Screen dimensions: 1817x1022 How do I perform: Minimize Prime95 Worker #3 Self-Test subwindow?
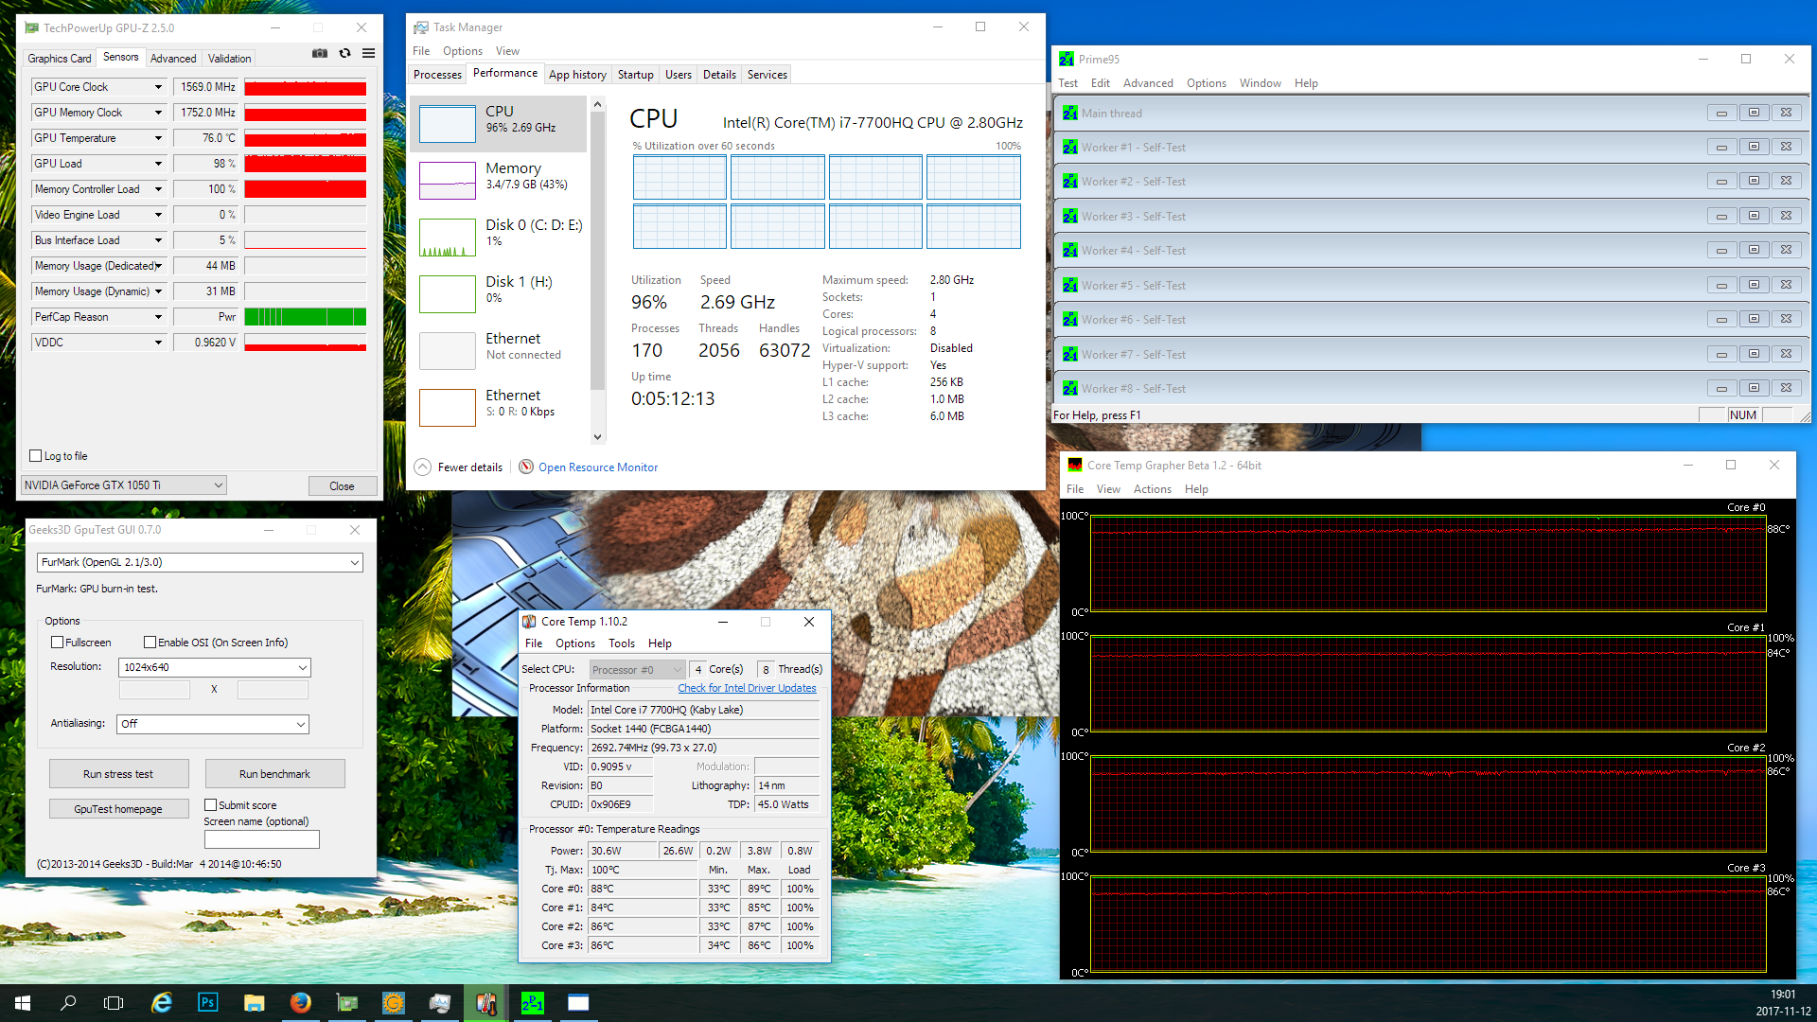pyautogui.click(x=1721, y=216)
